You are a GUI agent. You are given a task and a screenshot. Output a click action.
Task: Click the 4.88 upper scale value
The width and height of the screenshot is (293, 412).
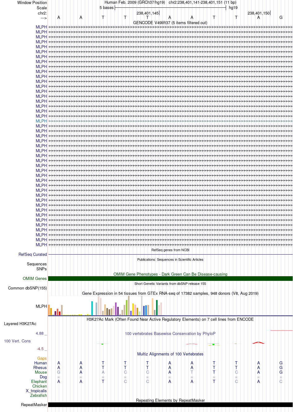coord(40,333)
